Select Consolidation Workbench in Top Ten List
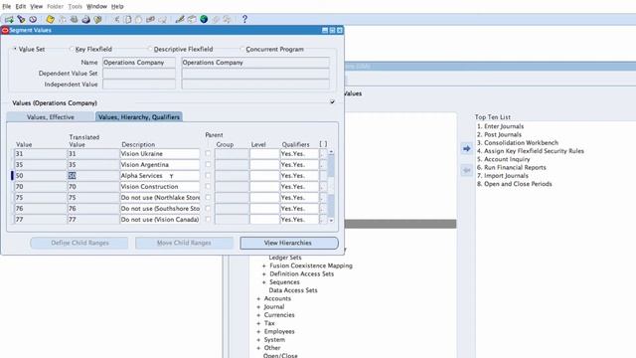This screenshot has width=636, height=358. 518,143
